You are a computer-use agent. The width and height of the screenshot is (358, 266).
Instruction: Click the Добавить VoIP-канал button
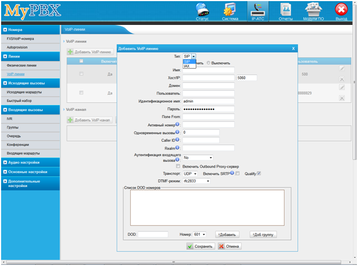pos(89,120)
